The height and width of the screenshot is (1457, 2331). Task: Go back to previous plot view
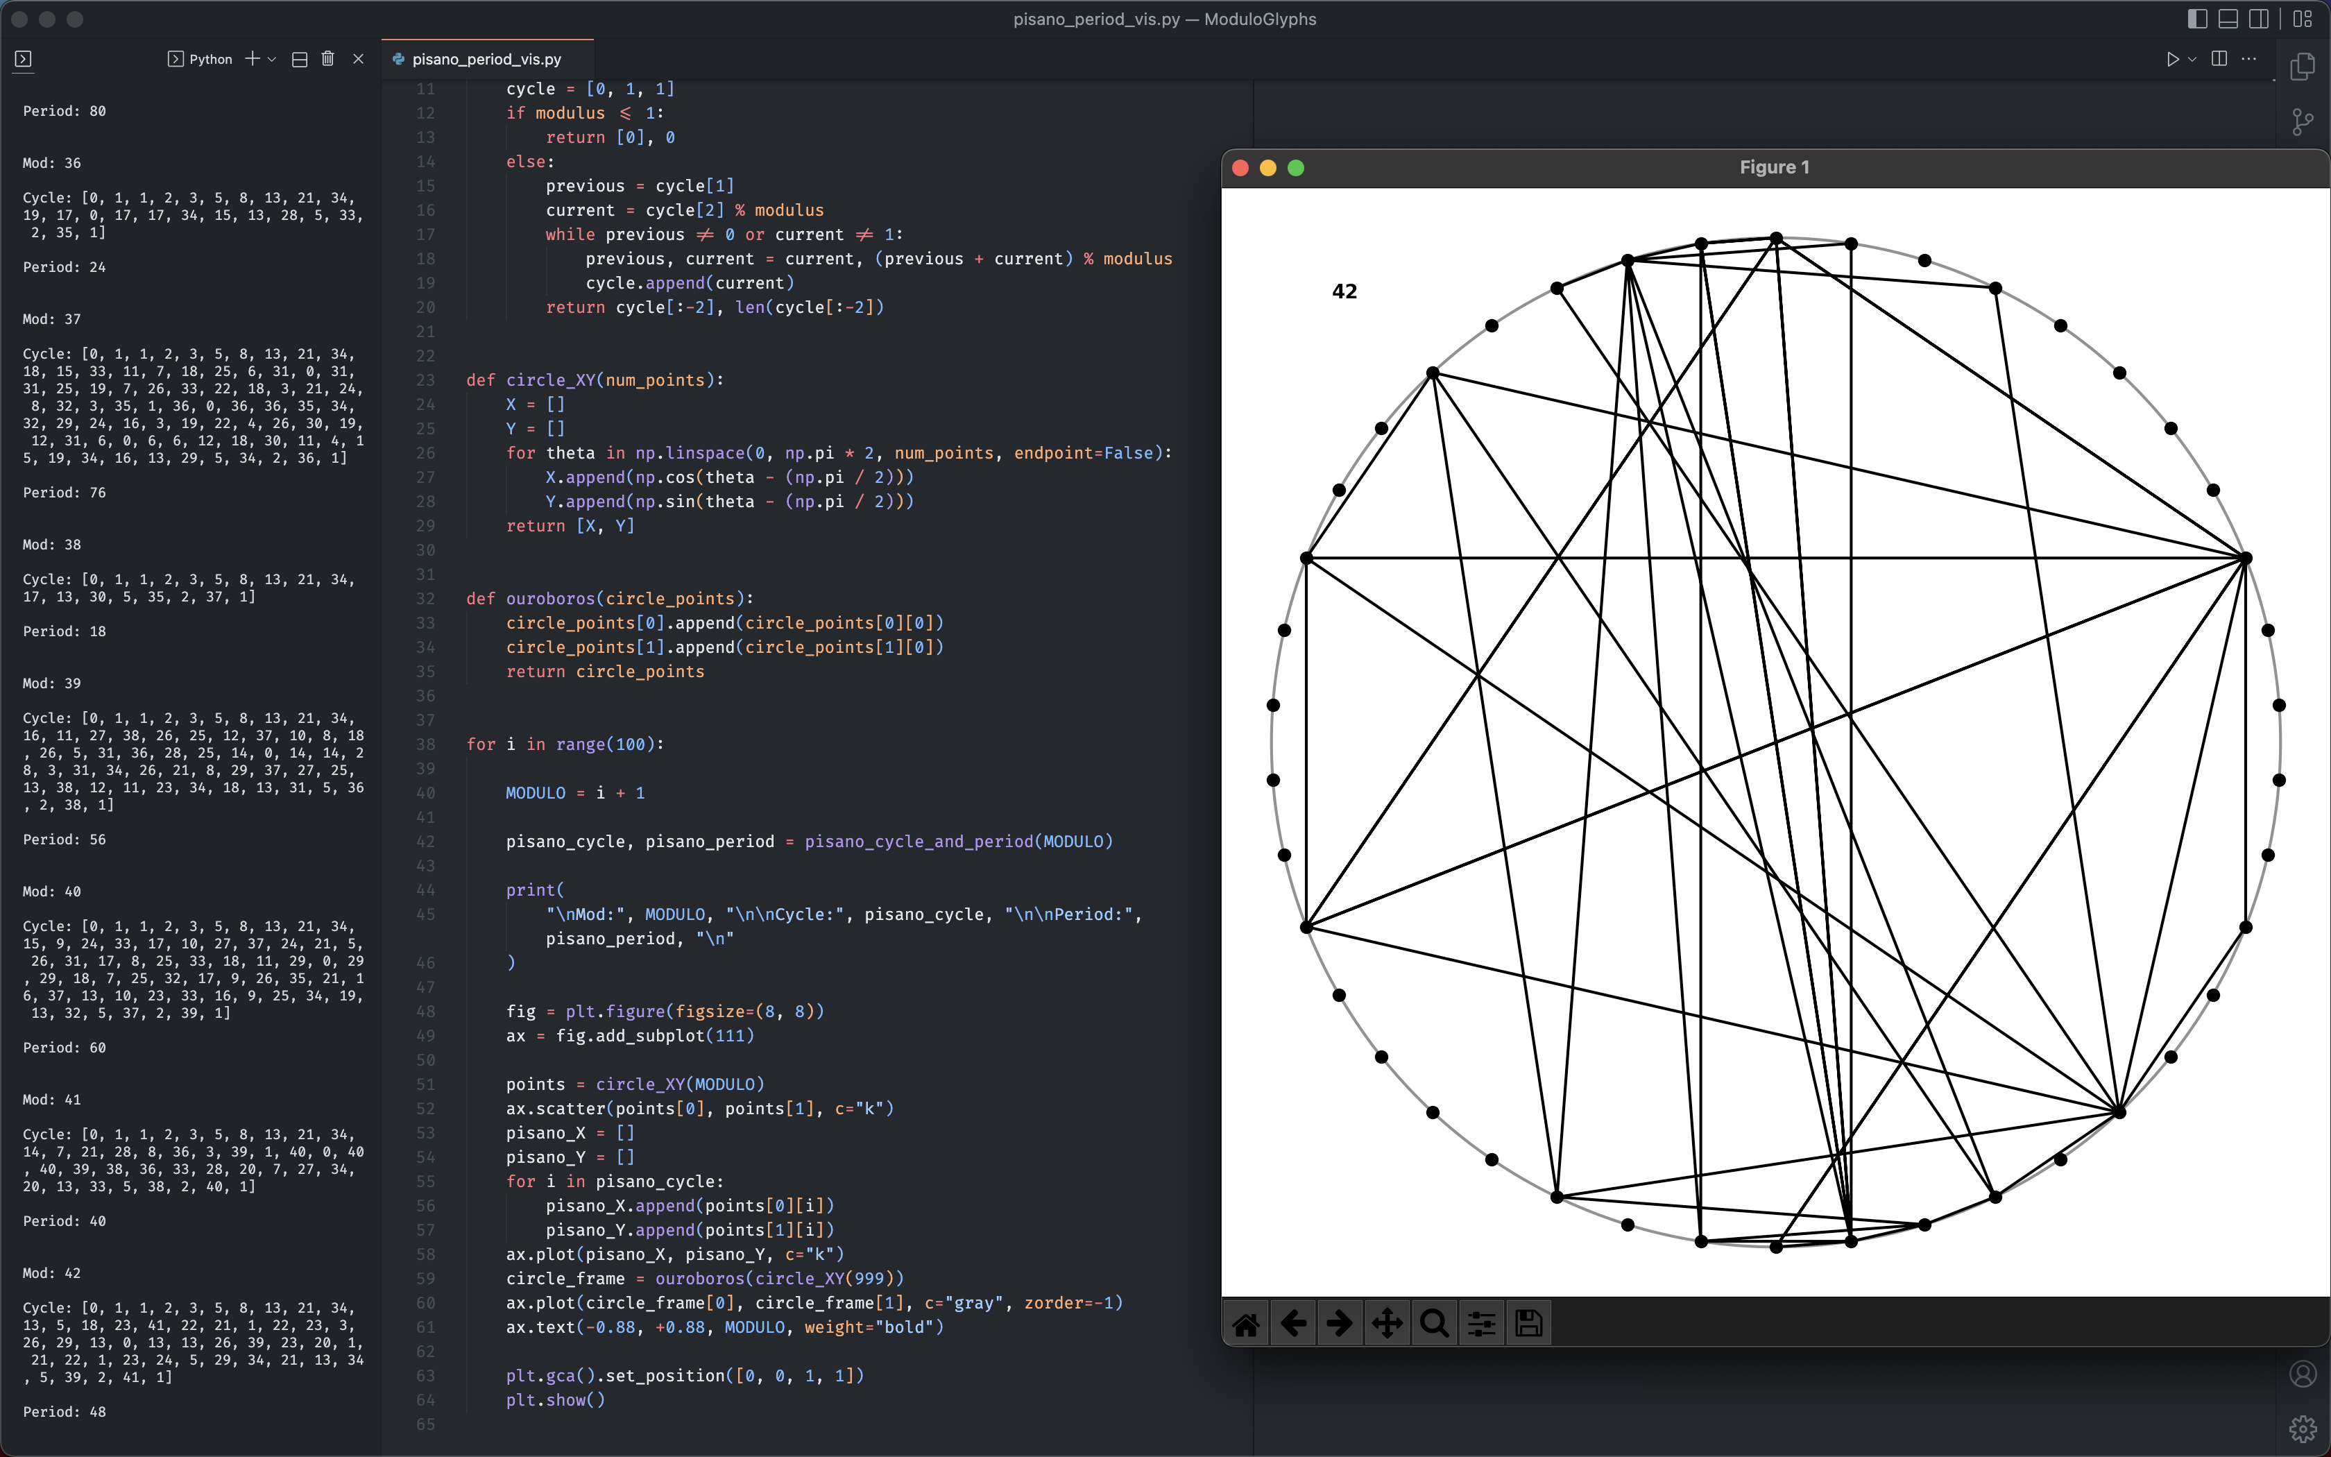[1292, 1322]
